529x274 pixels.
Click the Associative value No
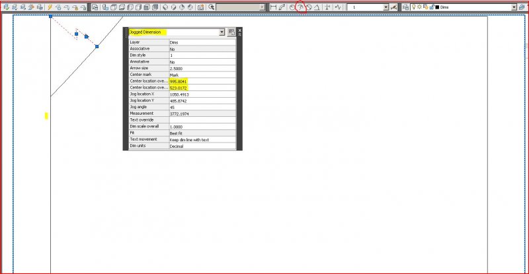click(x=202, y=49)
